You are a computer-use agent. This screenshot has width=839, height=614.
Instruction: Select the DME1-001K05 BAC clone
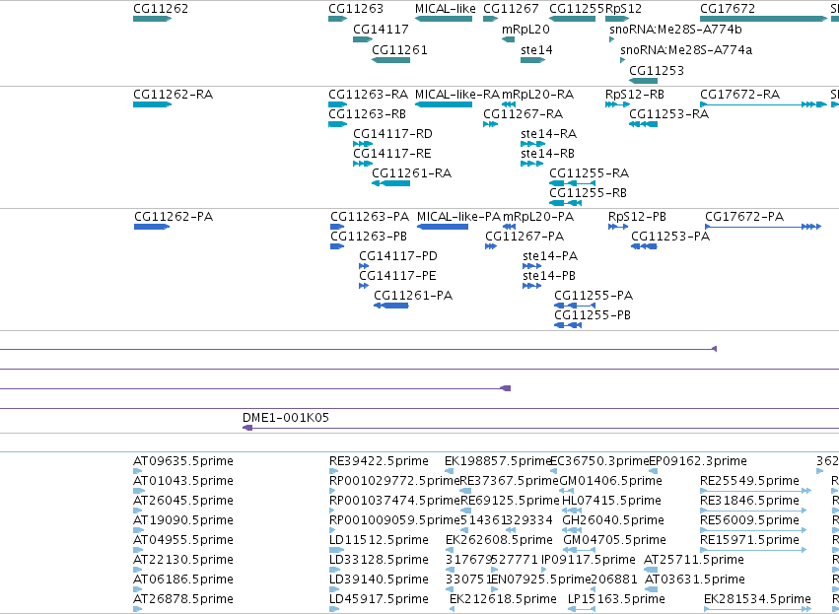(540, 428)
